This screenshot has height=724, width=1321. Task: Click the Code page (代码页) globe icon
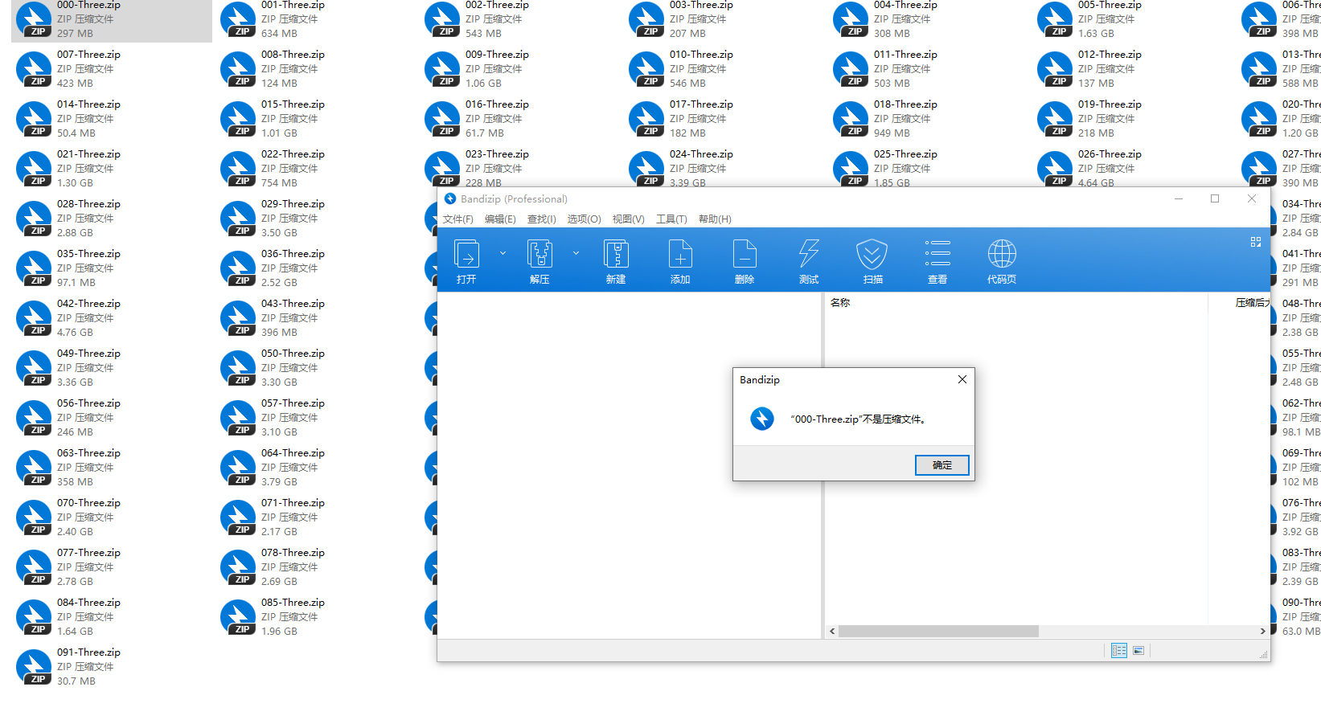pyautogui.click(x=1002, y=255)
